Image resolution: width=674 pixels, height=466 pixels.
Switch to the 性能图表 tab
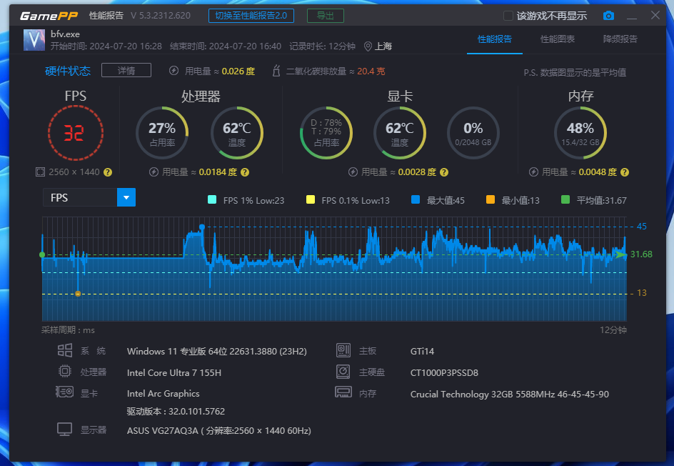click(558, 39)
